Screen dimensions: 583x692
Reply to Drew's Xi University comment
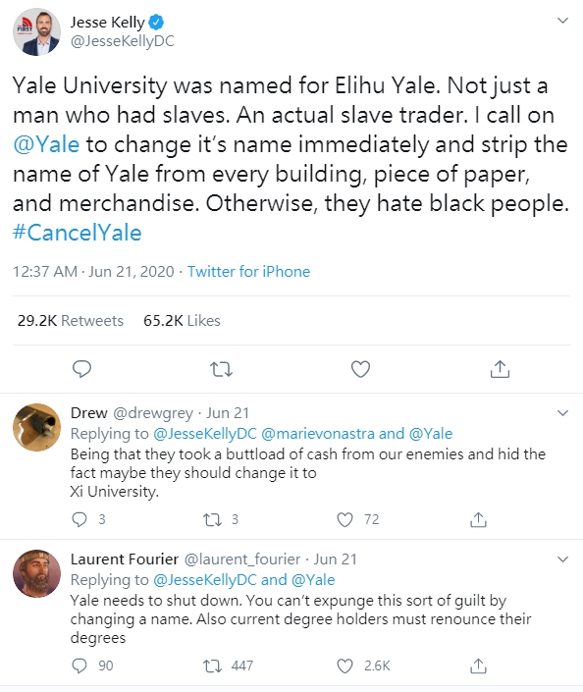tap(79, 519)
